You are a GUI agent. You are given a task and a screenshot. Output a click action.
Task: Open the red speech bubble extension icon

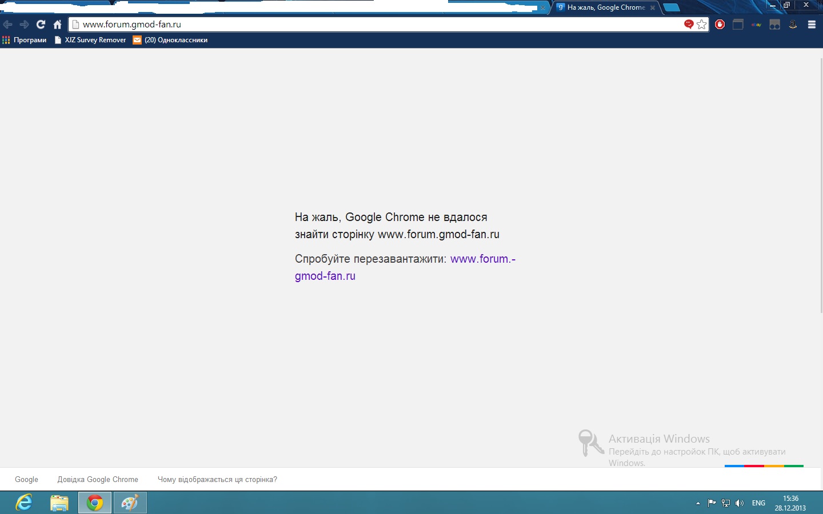(689, 24)
